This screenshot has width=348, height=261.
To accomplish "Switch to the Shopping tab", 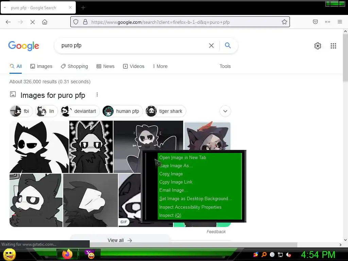I will [74, 66].
